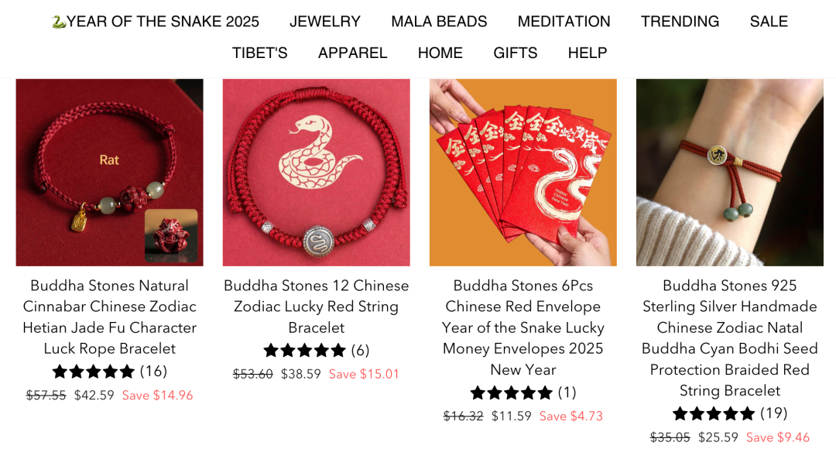
Task: Open the Rat cinnabar bracelet image
Action: (x=109, y=172)
